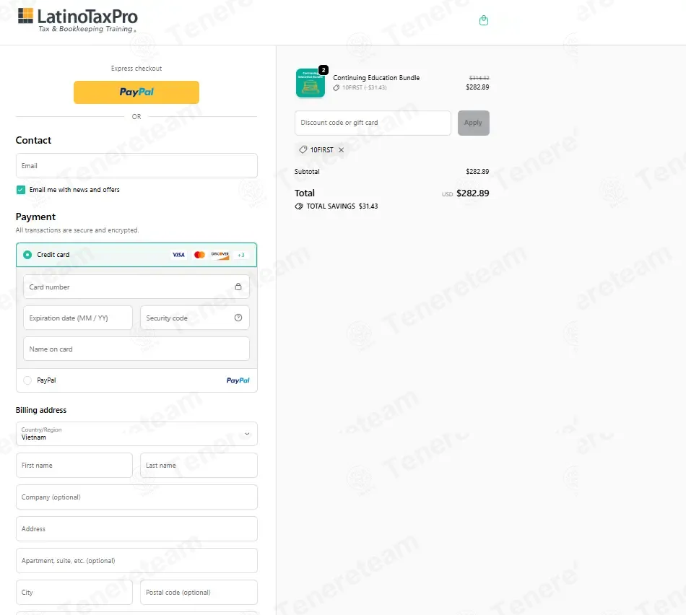Viewport: 686px width, 615px height.
Task: Select the PayPal payment radio option
Action: [x=27, y=380]
